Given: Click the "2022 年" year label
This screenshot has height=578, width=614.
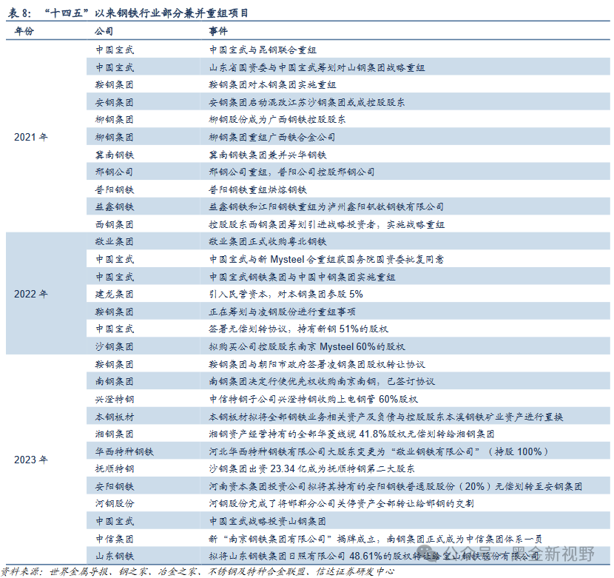Looking at the screenshot, I should 30,294.
